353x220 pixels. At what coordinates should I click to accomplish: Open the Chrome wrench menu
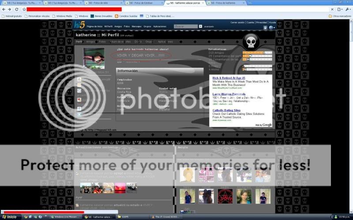point(348,9)
